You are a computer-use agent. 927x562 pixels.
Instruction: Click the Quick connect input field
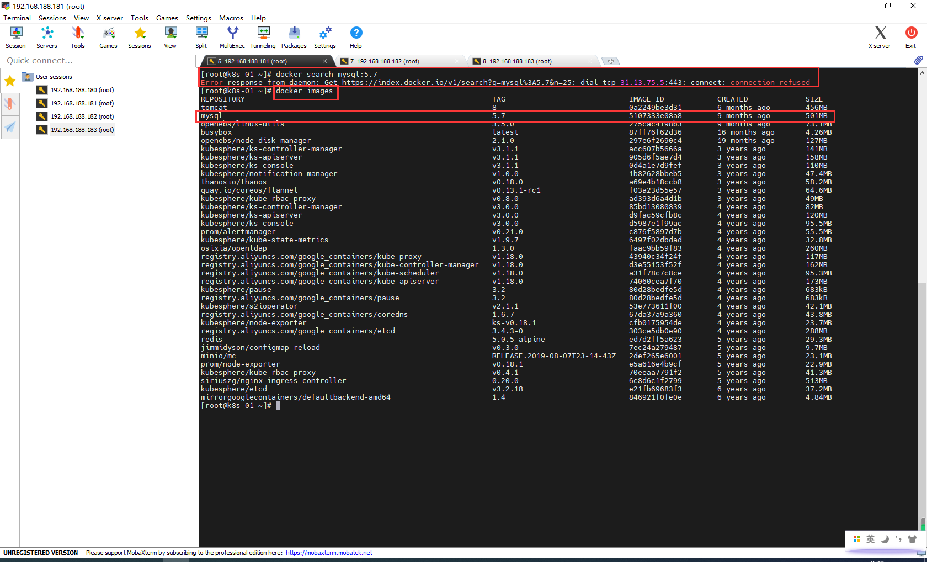[98, 61]
